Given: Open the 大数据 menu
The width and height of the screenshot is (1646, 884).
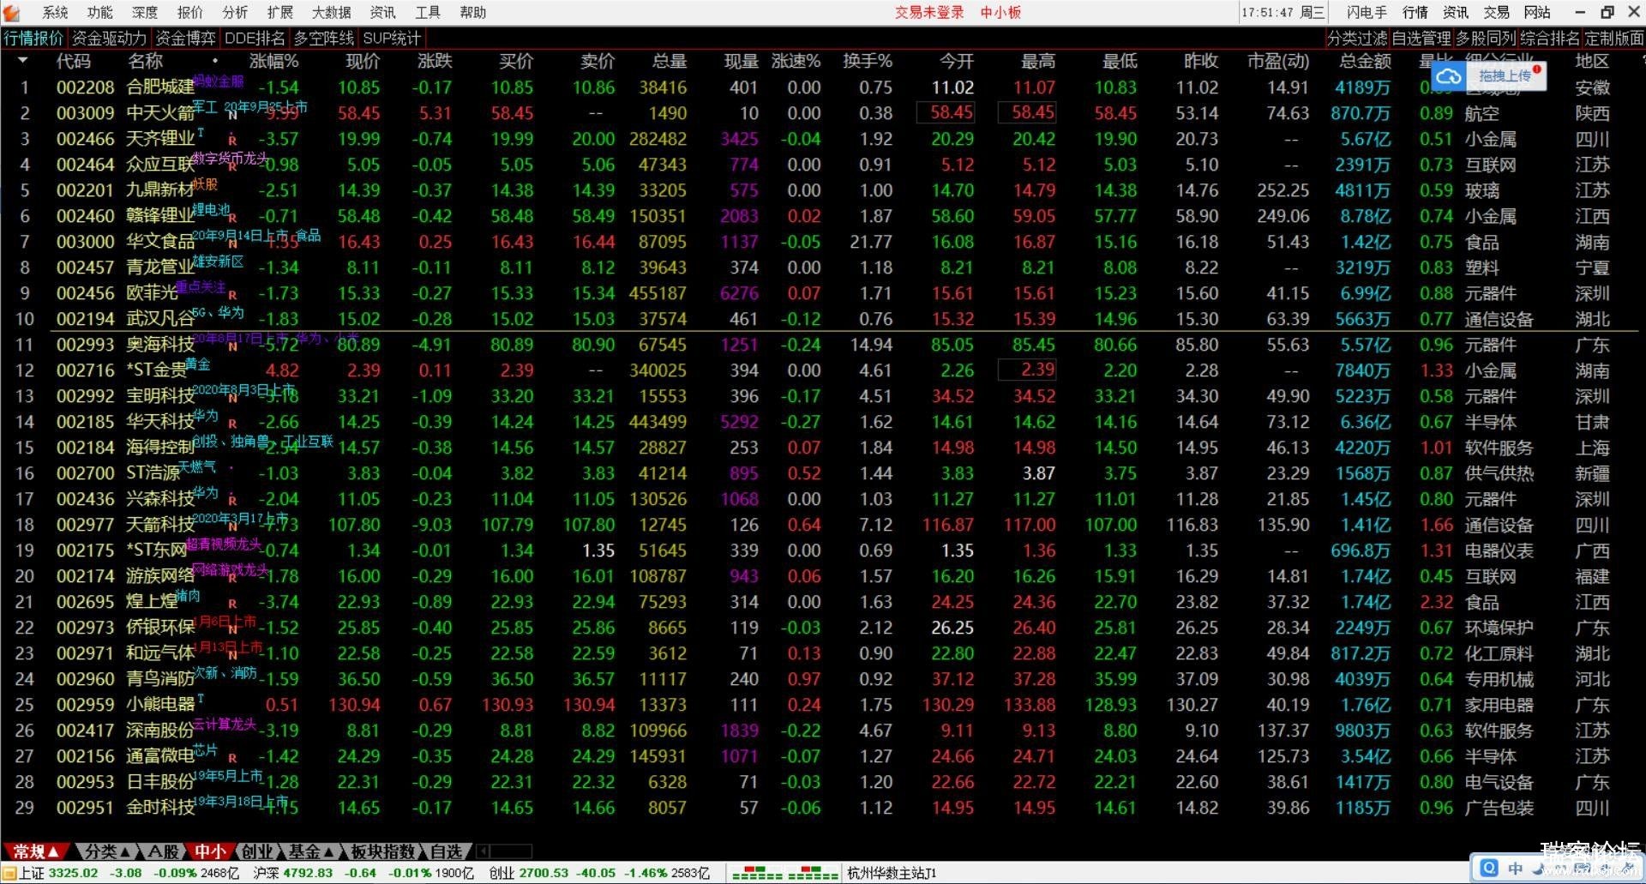Looking at the screenshot, I should click(x=331, y=13).
